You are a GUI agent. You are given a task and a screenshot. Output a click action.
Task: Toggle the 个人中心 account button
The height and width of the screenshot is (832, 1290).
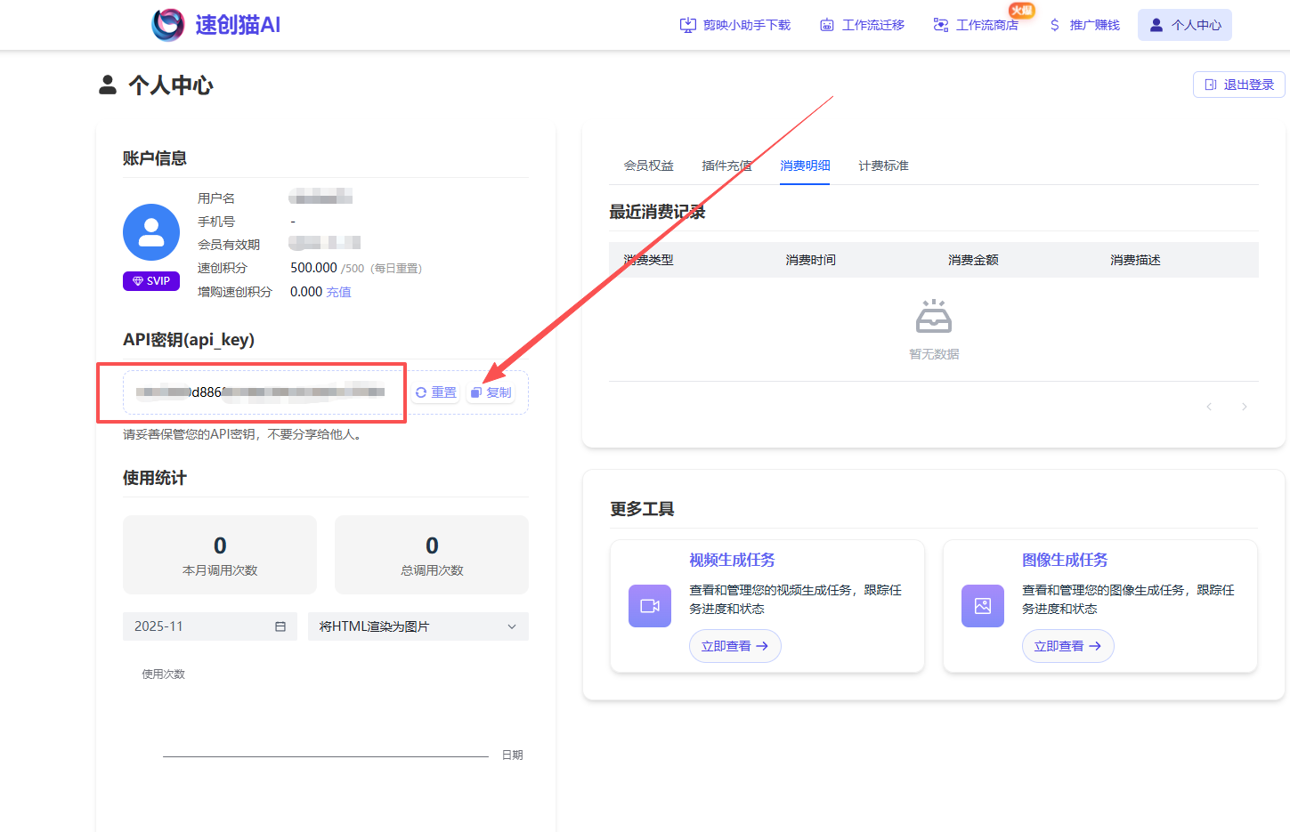tap(1184, 24)
